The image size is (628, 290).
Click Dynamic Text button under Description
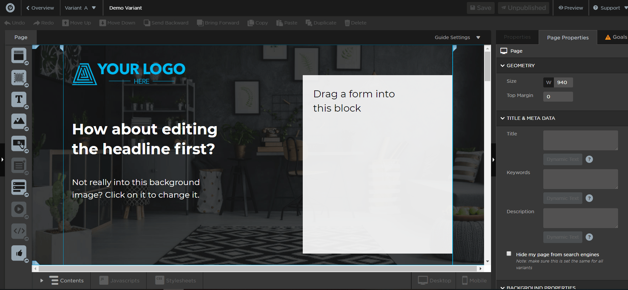point(562,237)
